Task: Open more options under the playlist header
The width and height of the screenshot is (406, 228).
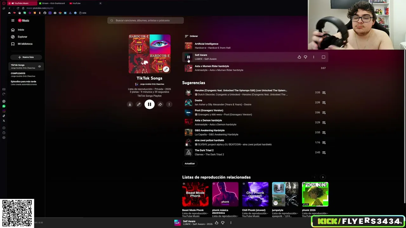Action: point(169,104)
